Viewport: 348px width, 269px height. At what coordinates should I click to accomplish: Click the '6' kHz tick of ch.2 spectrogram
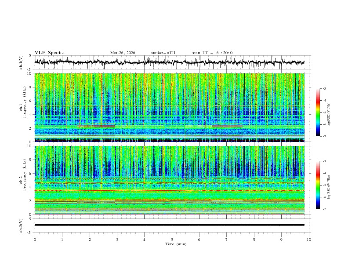point(31,174)
